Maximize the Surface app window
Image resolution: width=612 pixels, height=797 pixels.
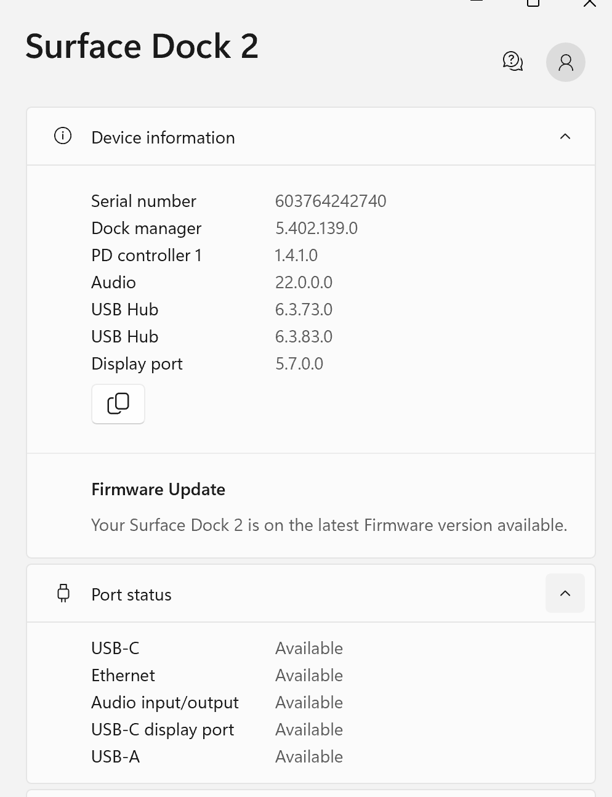coord(533,2)
